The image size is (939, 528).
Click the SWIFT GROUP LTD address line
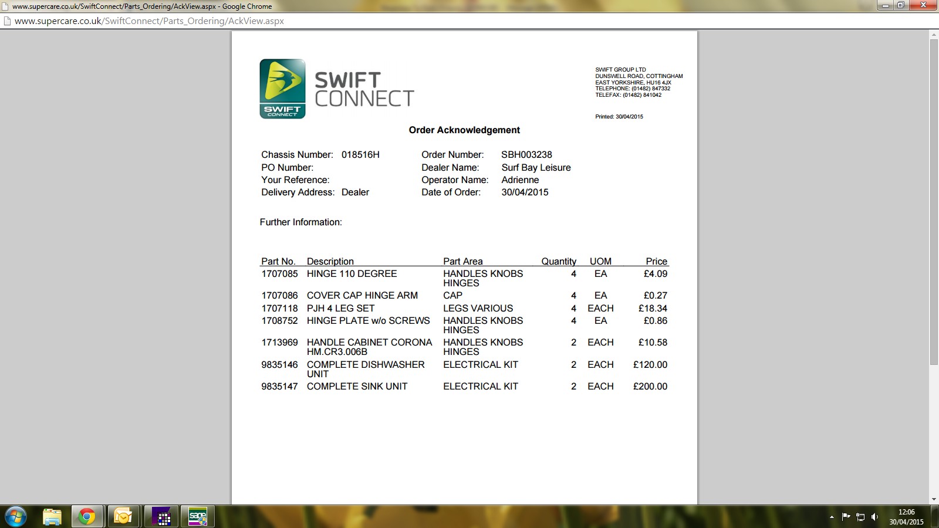coord(620,70)
